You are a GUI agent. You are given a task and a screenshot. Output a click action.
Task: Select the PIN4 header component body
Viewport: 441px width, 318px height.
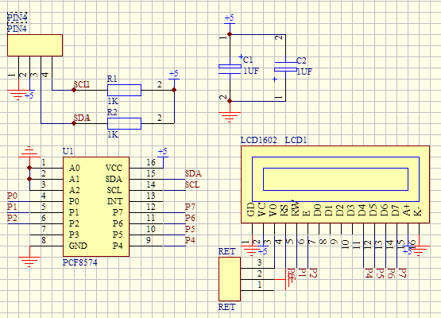(x=35, y=45)
